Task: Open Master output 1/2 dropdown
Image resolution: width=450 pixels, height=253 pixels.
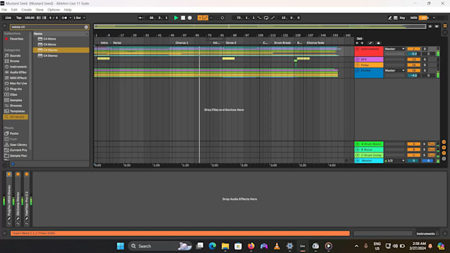Action: click(x=394, y=161)
